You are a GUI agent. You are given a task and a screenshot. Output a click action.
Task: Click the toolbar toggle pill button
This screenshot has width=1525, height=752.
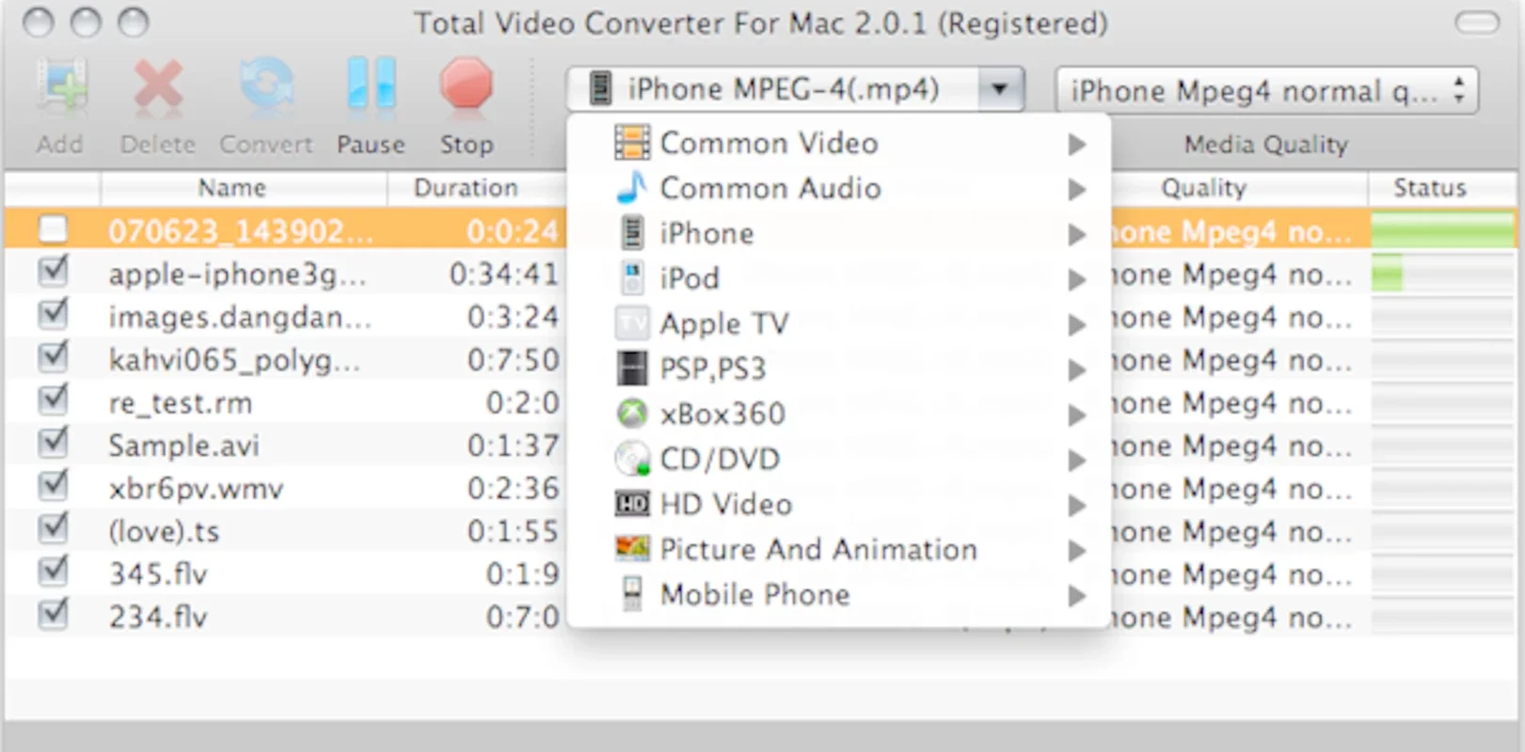pyautogui.click(x=1477, y=23)
